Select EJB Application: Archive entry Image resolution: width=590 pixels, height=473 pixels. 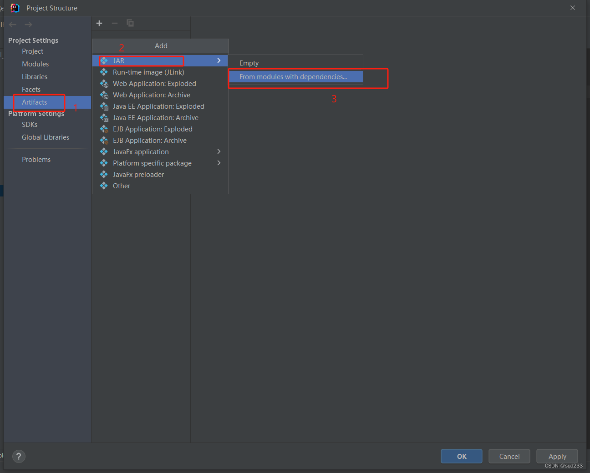point(160,140)
